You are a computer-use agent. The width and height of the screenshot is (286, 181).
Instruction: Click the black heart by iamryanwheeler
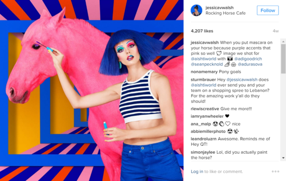click(227, 116)
